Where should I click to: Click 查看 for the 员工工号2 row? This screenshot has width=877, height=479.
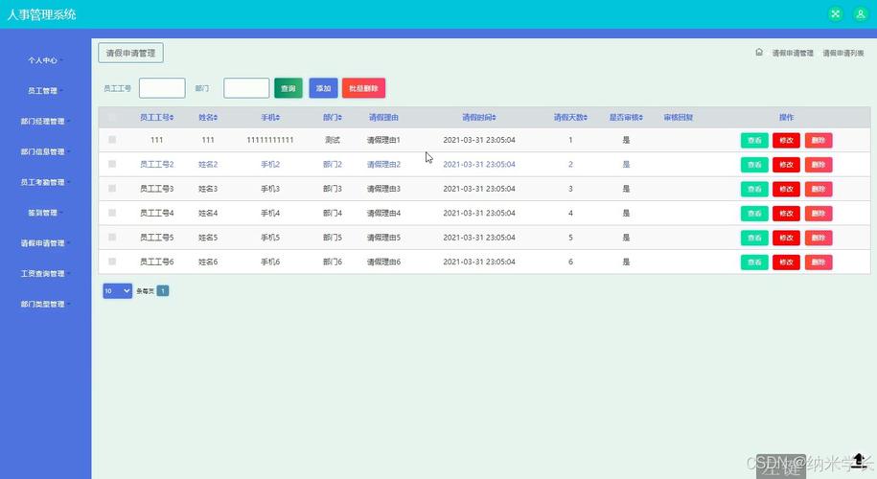[x=754, y=165]
